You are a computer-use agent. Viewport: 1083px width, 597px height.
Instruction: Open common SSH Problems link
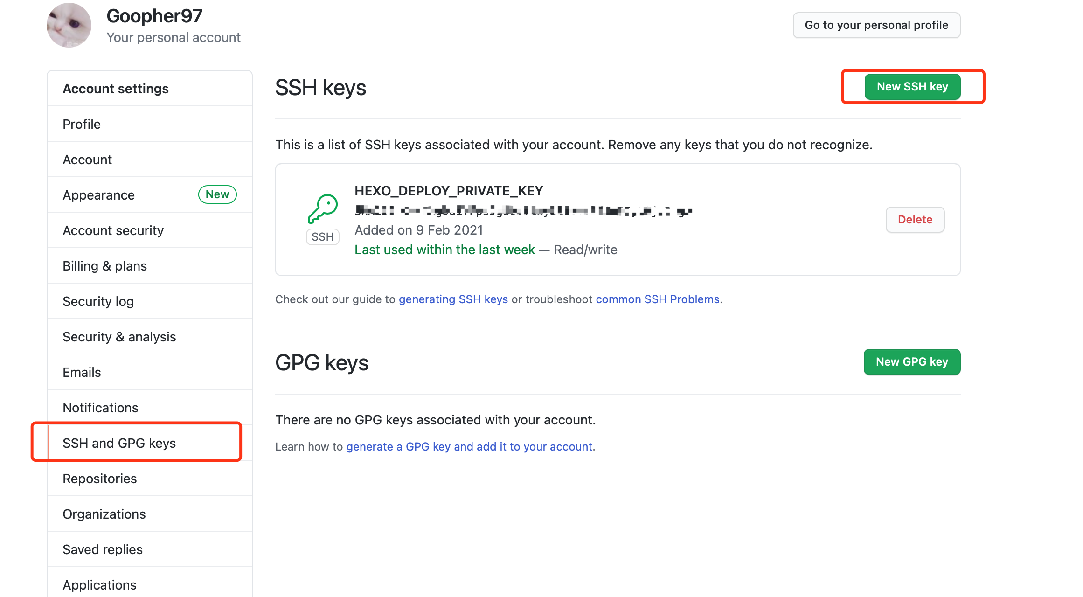click(658, 299)
